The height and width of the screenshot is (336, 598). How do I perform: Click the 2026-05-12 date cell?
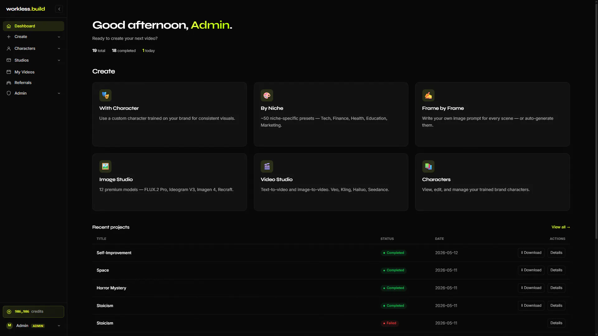pyautogui.click(x=446, y=253)
